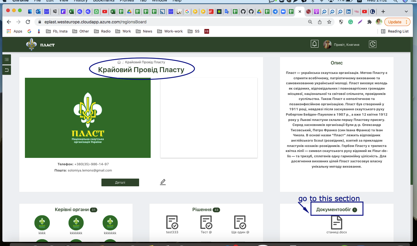
Task: Click the pencil edit icon
Action: (x=163, y=182)
